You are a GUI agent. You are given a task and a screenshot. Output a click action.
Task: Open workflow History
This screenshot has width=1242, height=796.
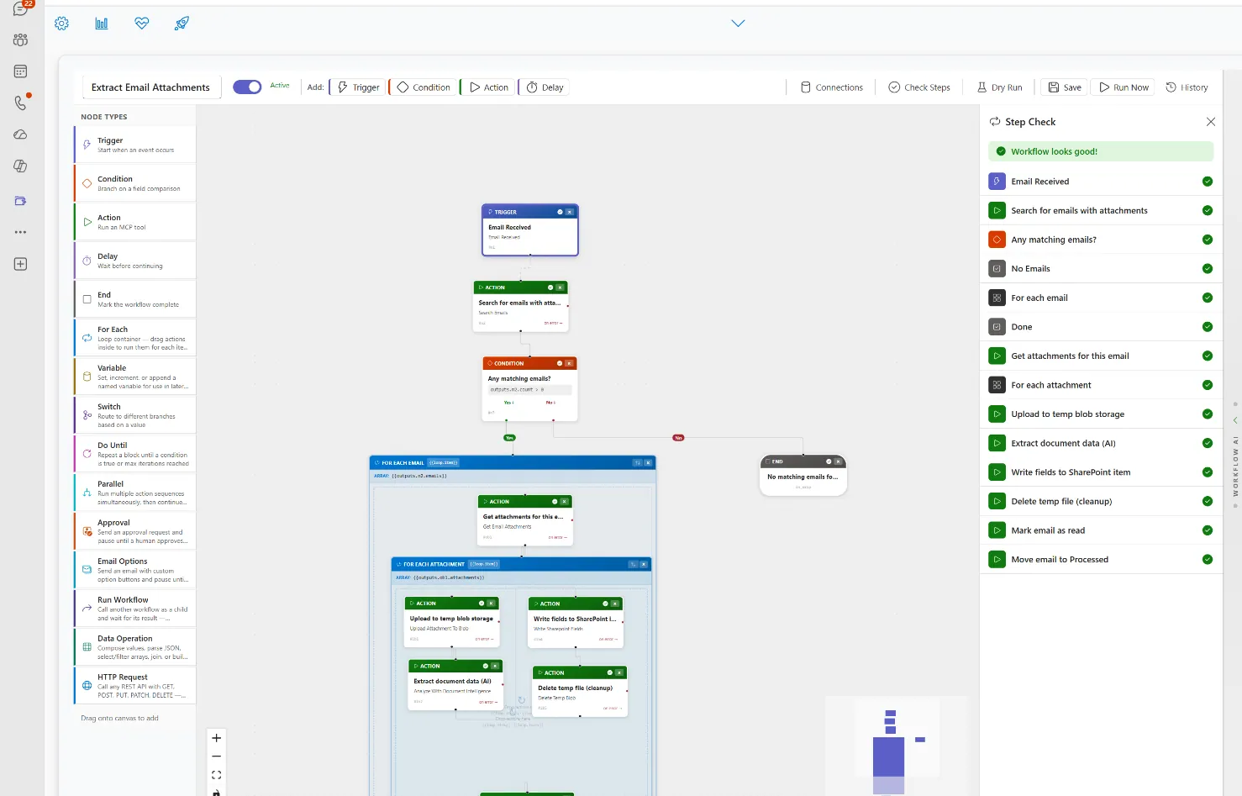click(1187, 87)
